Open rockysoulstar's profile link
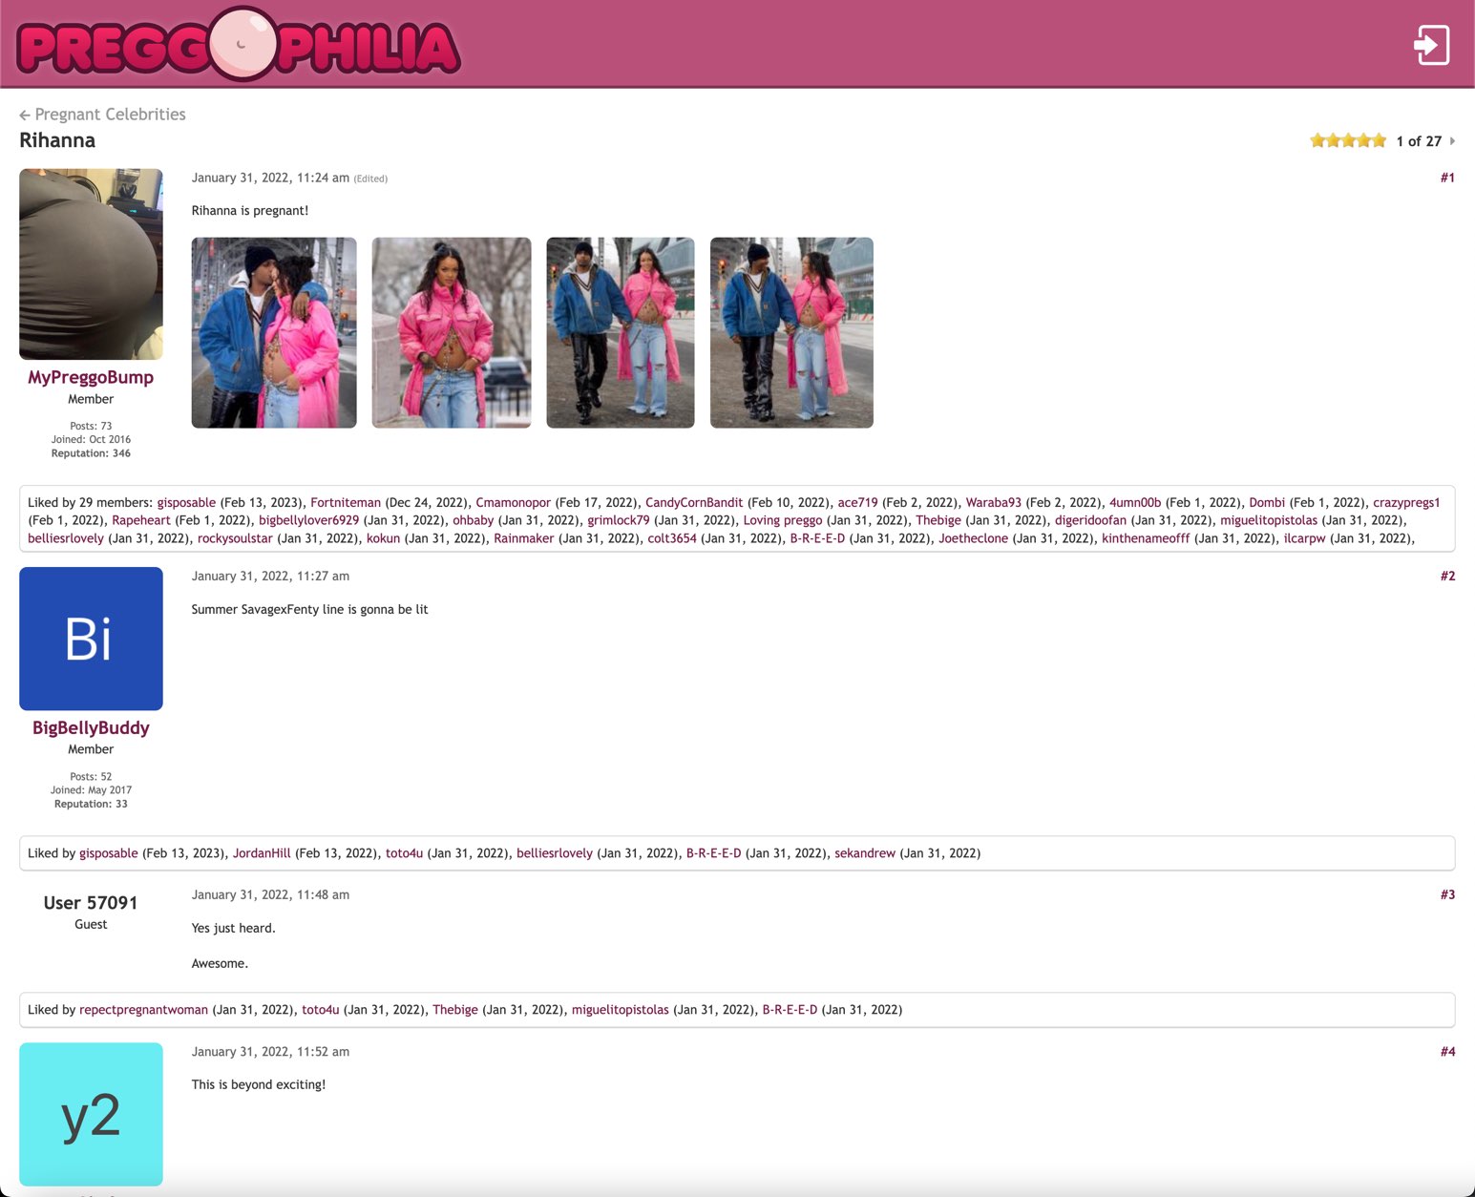This screenshot has width=1475, height=1197. pyautogui.click(x=235, y=538)
